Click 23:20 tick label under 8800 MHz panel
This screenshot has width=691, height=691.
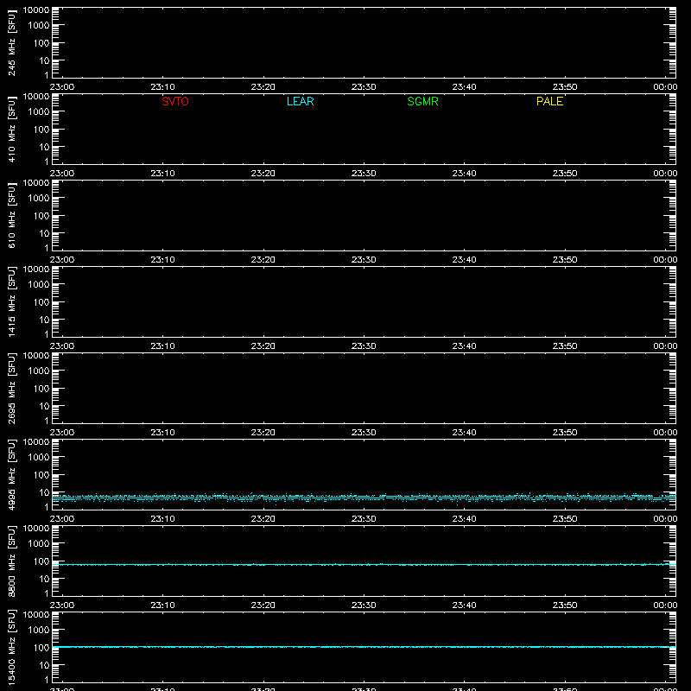click(263, 605)
